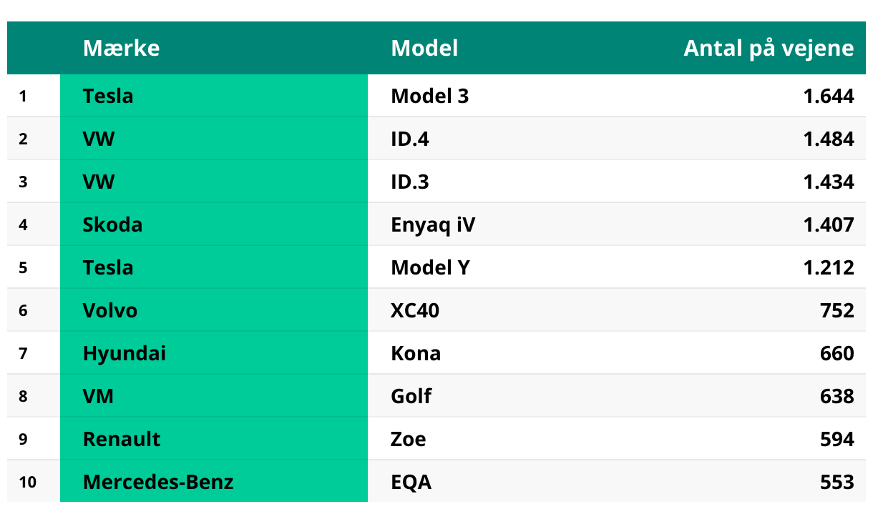
Task: Click the ID.4 model cell
Action: tap(410, 139)
